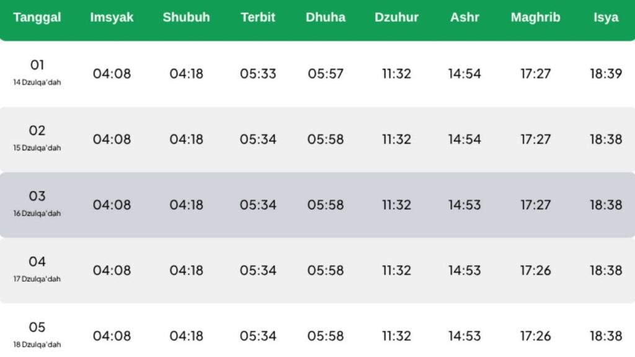Click the Tanggal column header
635x357 pixels.
pos(37,17)
